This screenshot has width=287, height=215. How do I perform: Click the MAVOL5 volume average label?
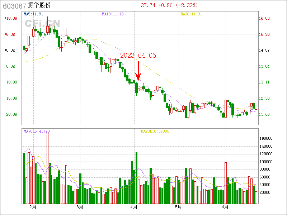click(x=37, y=131)
